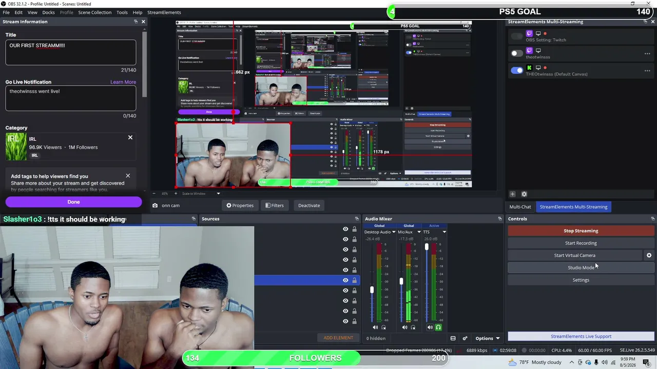
Task: Open Settings from the Controls dock
Action: pyautogui.click(x=581, y=280)
